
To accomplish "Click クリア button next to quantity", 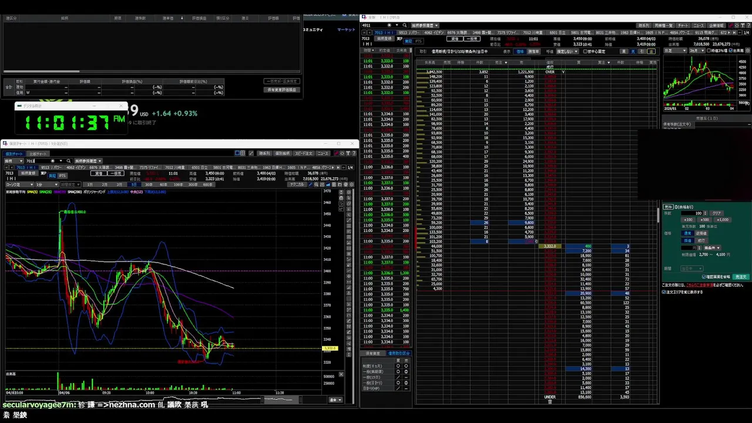I will point(716,213).
